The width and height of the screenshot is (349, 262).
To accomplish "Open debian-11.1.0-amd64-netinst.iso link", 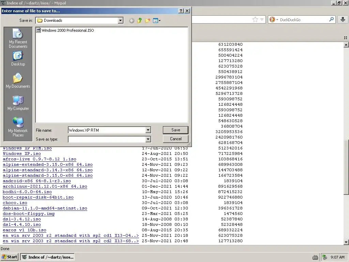I will (45, 208).
